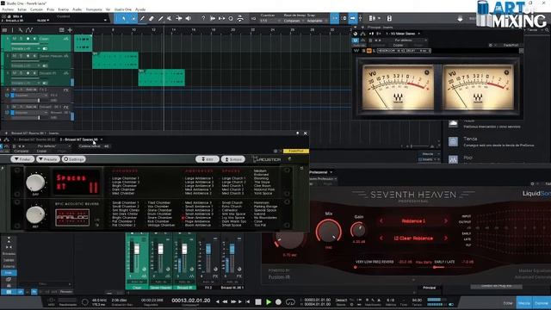Open the Archivo menu
This screenshot has height=310, width=551.
(8, 9)
